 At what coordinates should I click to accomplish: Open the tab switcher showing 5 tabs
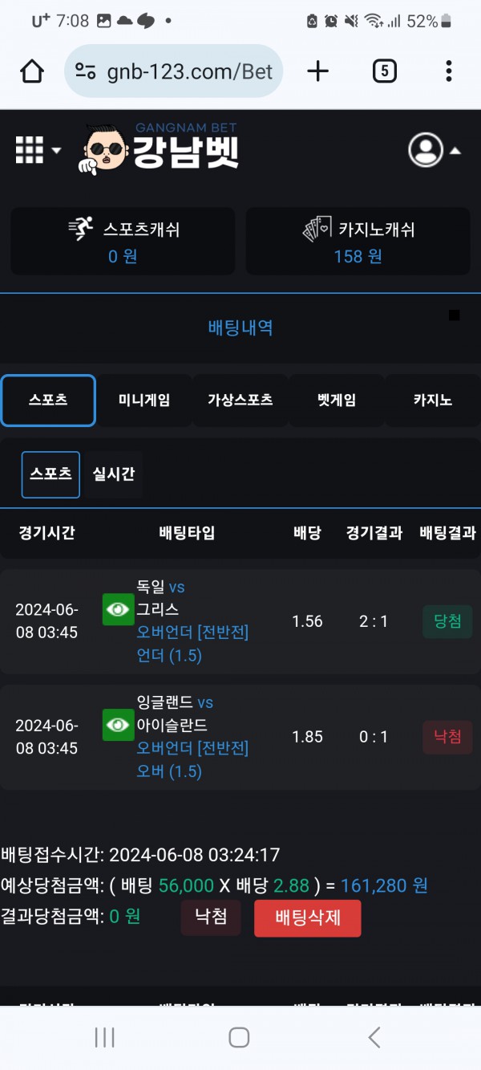pos(385,71)
